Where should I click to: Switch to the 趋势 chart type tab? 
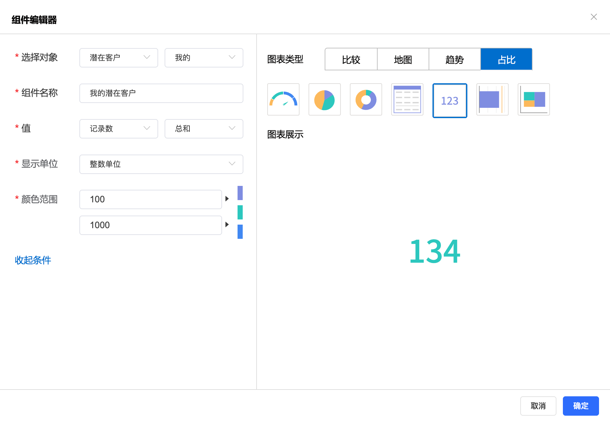coord(454,59)
